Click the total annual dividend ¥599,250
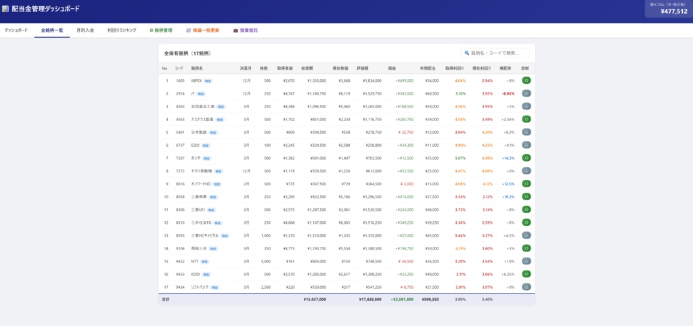 click(x=430, y=300)
